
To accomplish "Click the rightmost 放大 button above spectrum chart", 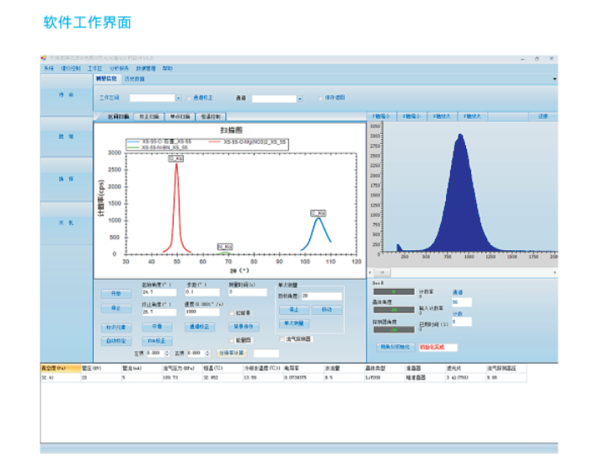I will (x=473, y=116).
